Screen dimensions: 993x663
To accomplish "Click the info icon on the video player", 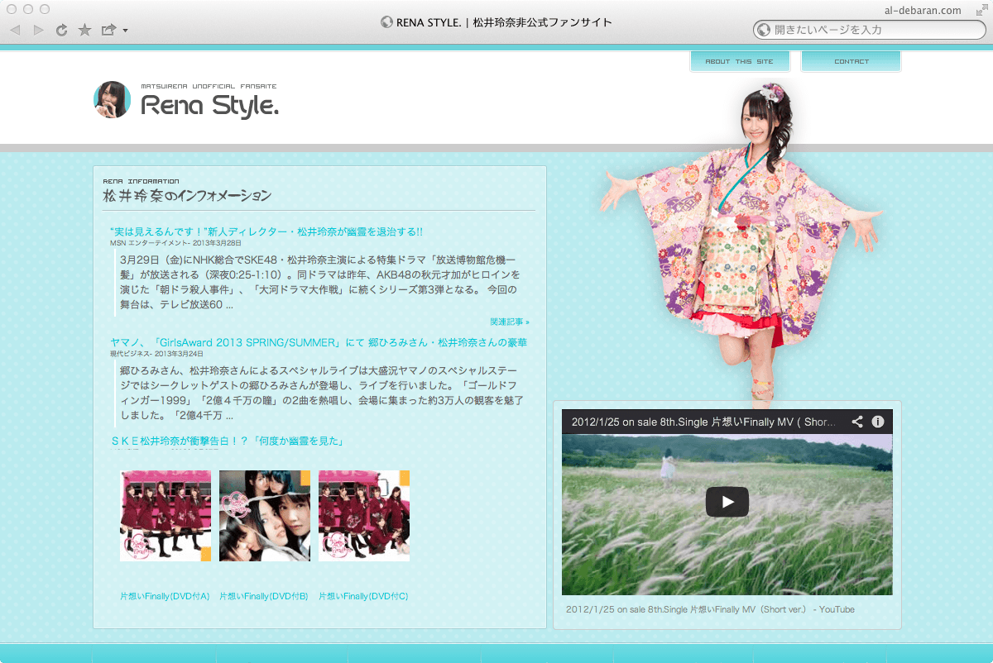I will (x=878, y=422).
